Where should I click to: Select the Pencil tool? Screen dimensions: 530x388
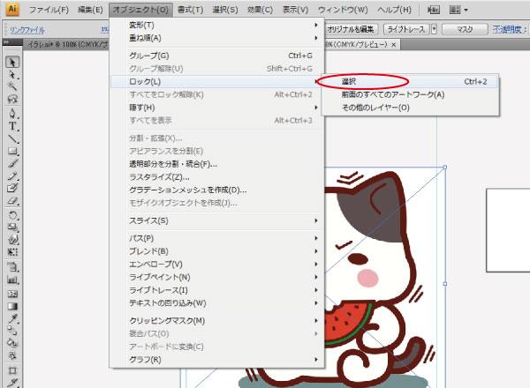(x=12, y=175)
